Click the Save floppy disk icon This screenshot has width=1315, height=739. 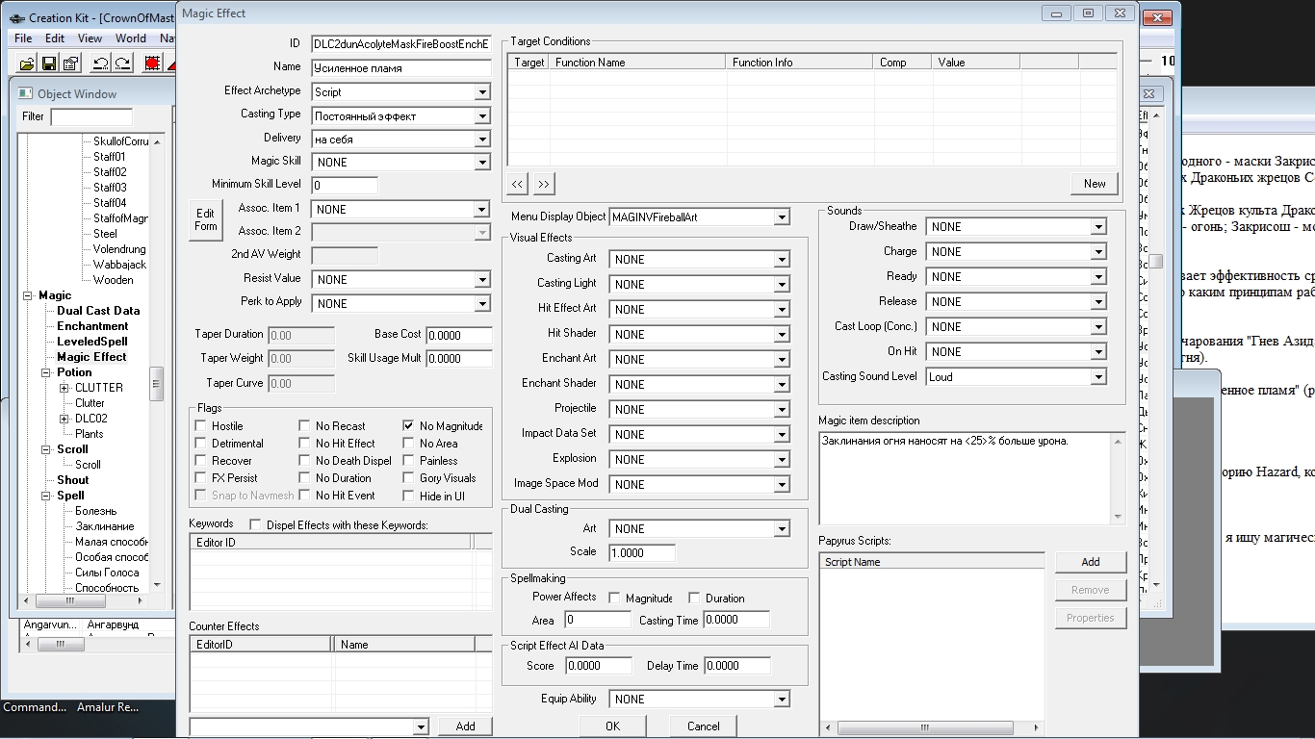[x=48, y=64]
